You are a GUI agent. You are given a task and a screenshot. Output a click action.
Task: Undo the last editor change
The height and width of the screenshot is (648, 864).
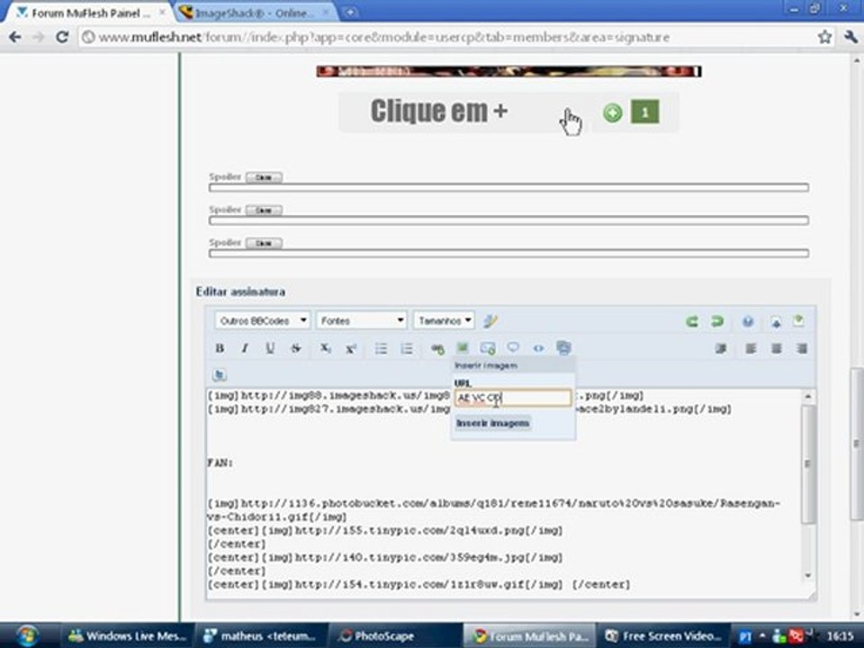pos(692,321)
